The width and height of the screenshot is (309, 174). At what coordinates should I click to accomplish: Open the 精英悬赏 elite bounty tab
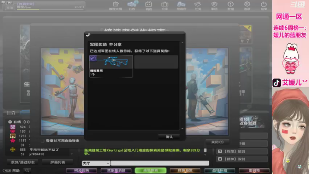185,171
